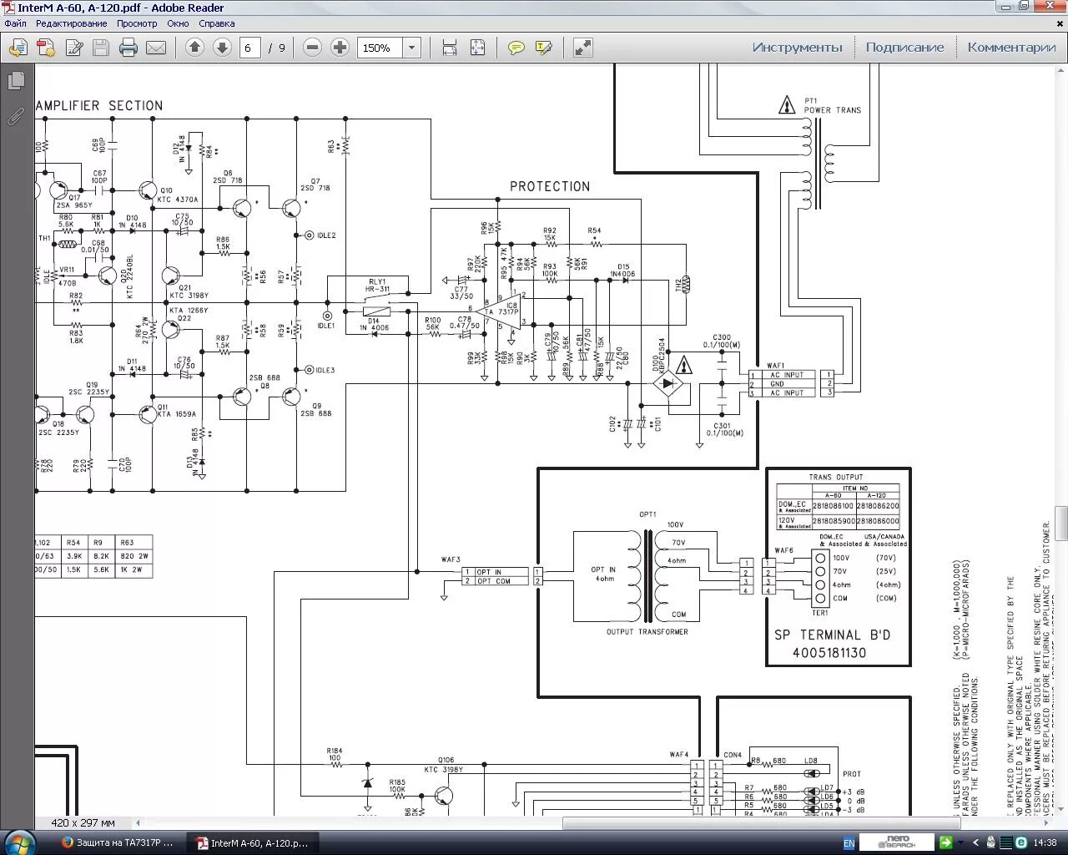Open the attachments paperclip panel

pyautogui.click(x=16, y=117)
